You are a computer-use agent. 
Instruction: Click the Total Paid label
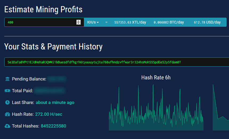[22, 91]
